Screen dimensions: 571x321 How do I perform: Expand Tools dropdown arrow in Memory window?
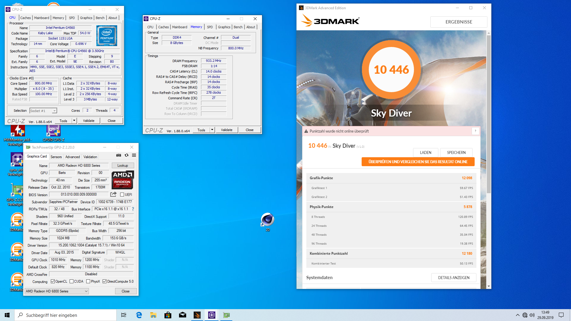(x=212, y=130)
